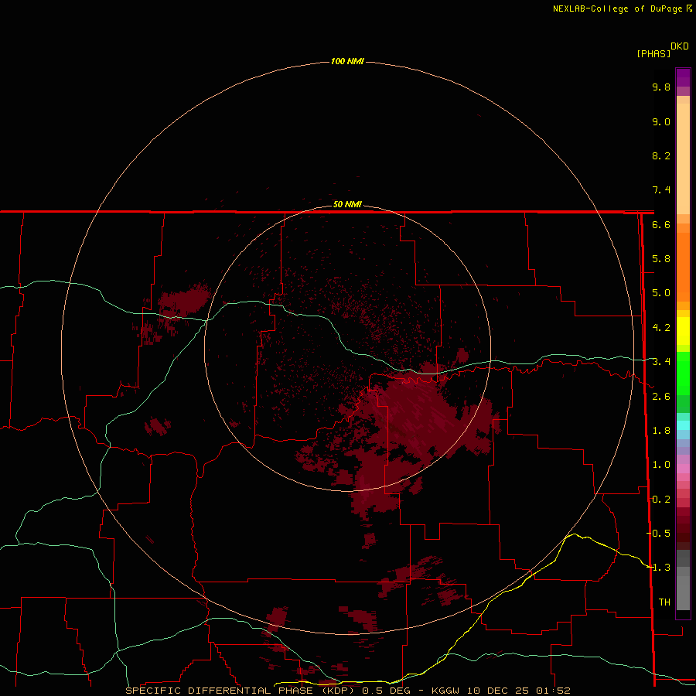Click the 0.5 DEG tilt in the caption
Image resolution: width=696 pixels, height=696 pixels.
tap(386, 691)
